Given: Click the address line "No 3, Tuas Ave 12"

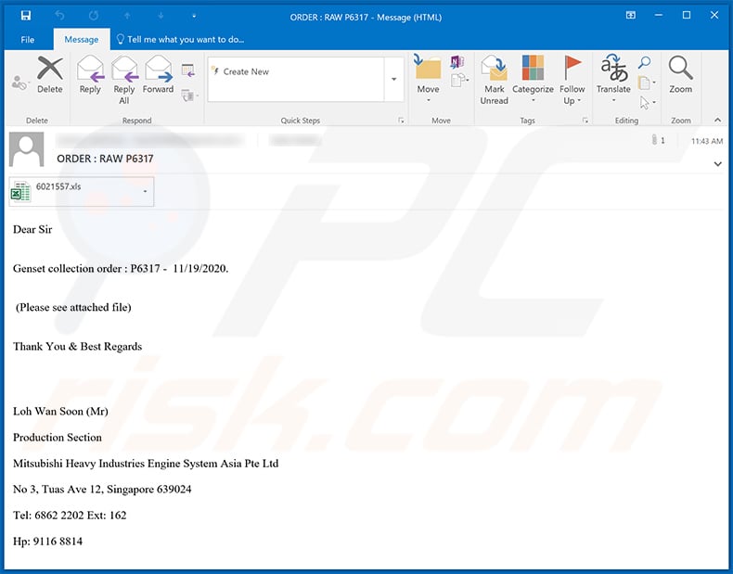Looking at the screenshot, I should (57, 490).
